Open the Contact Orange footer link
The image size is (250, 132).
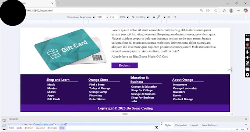click(x=183, y=99)
